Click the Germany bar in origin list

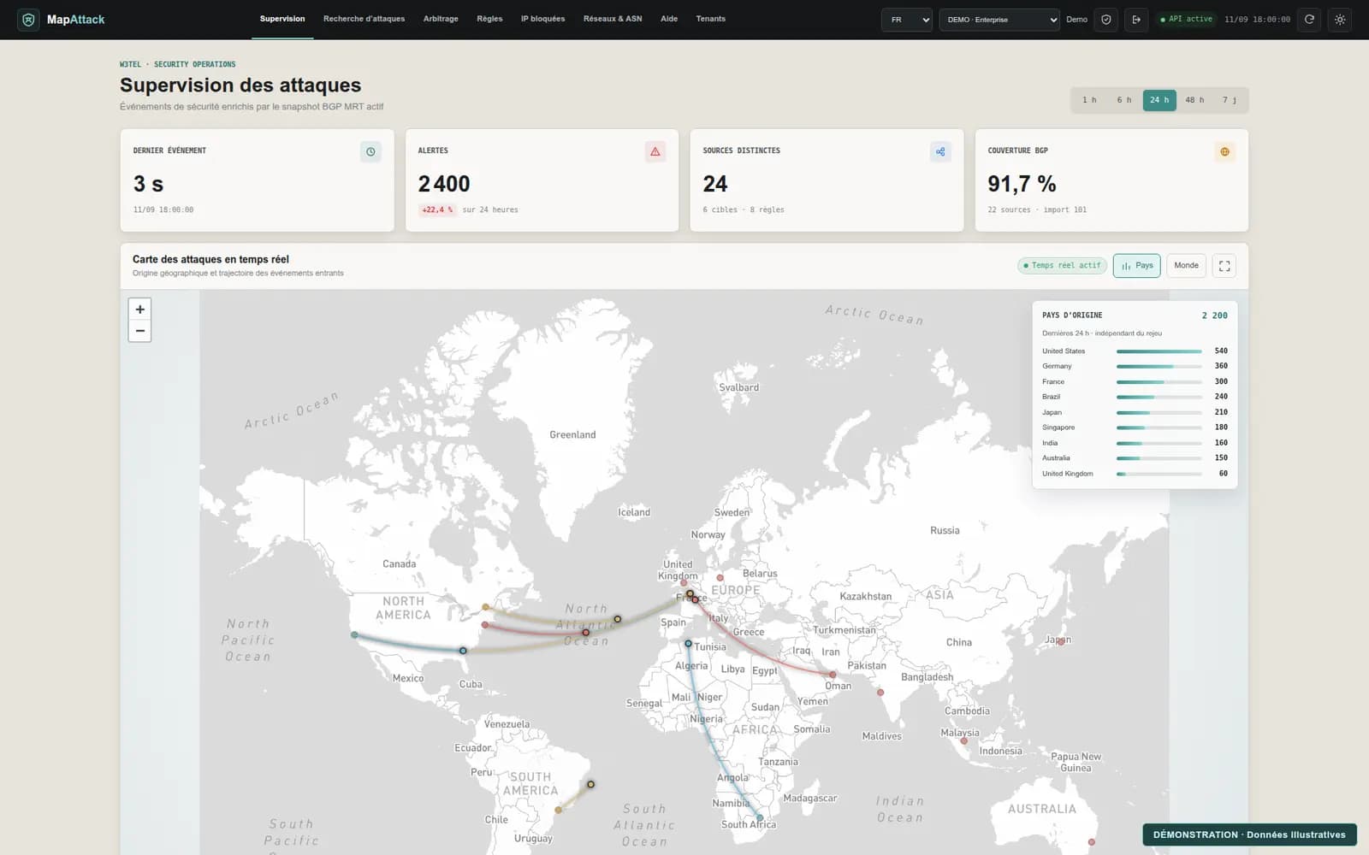point(1159,366)
